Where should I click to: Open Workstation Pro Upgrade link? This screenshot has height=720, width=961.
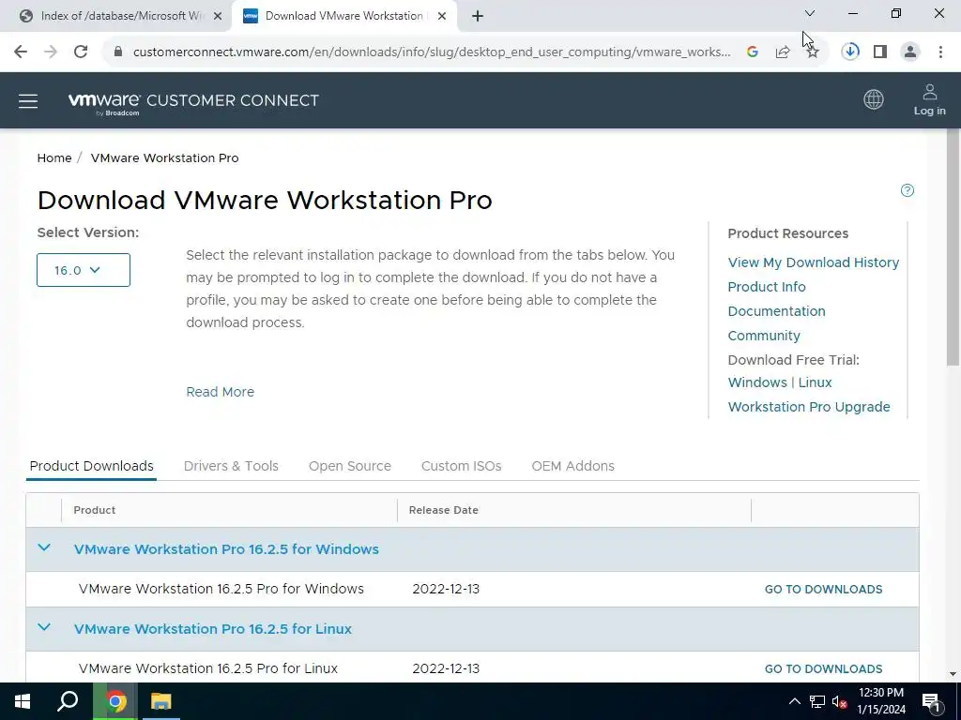tap(809, 407)
